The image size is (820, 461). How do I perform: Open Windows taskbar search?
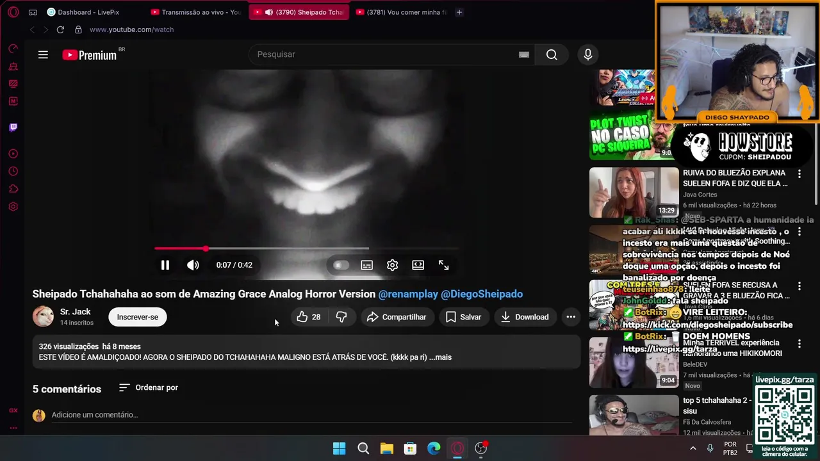[x=363, y=448]
